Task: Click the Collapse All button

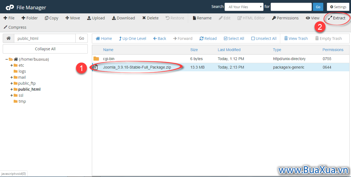Action: coord(45,49)
